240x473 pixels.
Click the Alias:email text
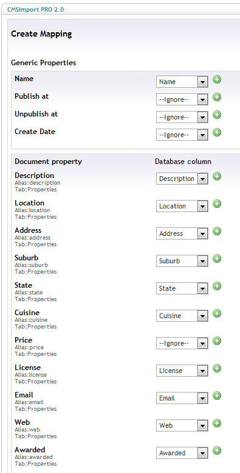pos(29,402)
